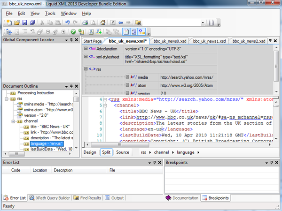The image size is (282, 211).
Task: Pin the Global Component Locator panel
Action: tap(71, 40)
